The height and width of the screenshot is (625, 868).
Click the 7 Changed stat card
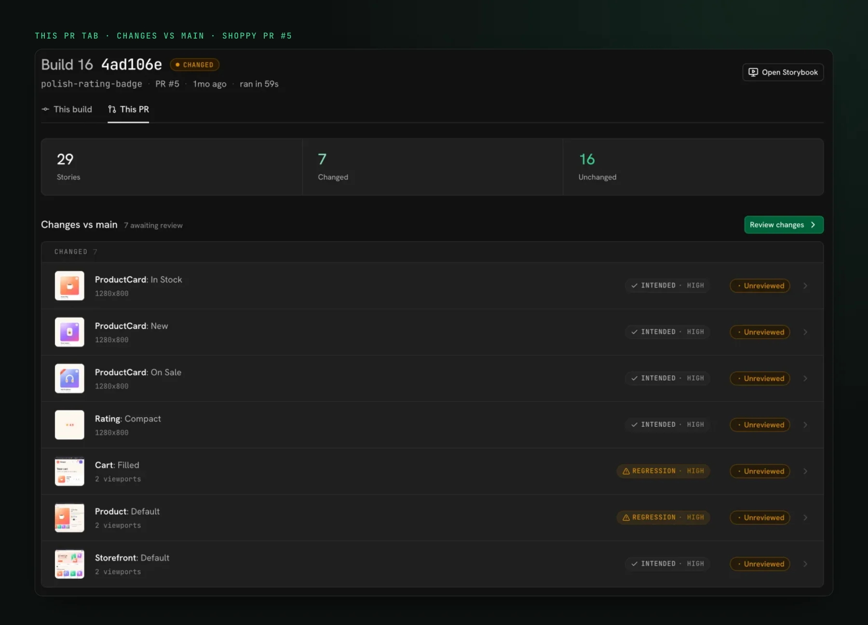coord(433,167)
